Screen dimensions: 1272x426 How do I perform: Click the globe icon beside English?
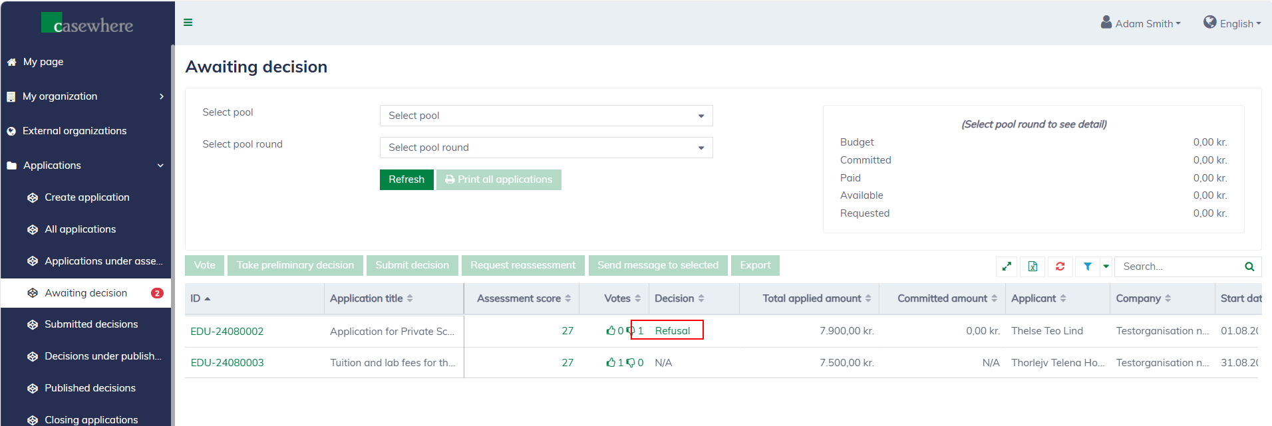click(1209, 23)
